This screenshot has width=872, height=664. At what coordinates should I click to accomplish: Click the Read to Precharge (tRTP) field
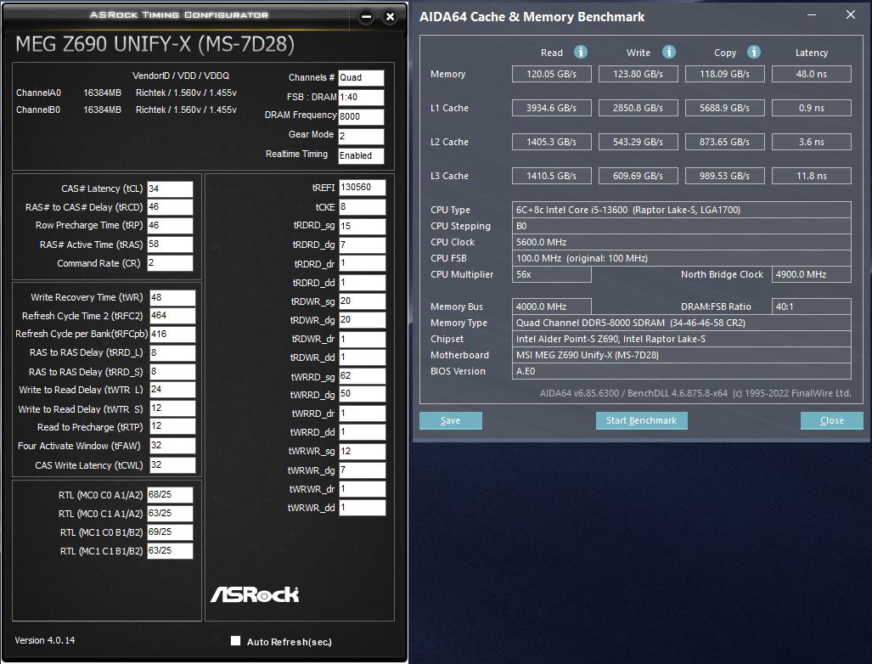(x=172, y=426)
